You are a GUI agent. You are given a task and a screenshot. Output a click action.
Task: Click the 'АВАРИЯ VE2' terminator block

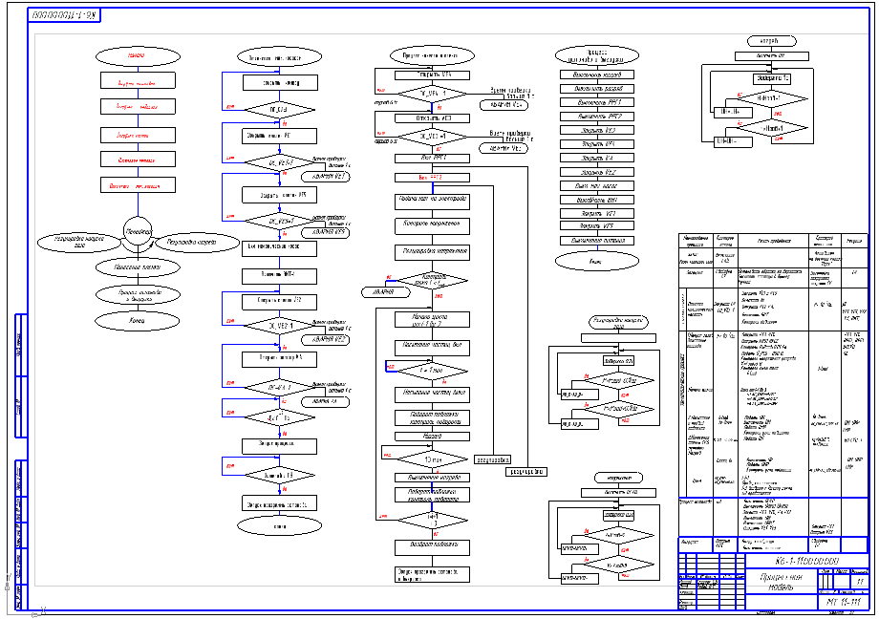tap(325, 340)
